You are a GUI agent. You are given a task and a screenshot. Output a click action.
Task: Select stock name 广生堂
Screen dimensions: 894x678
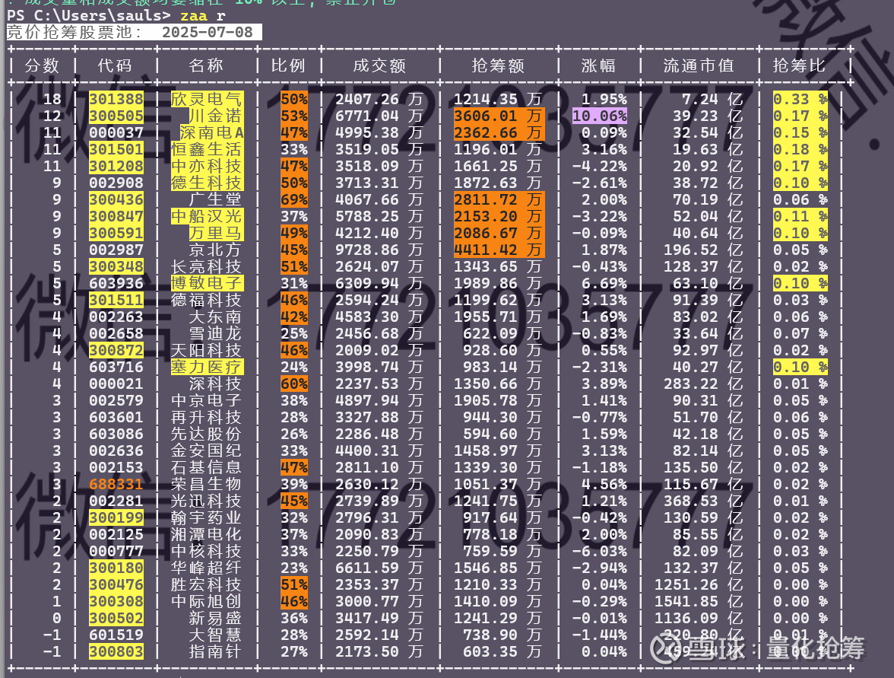coord(216,199)
